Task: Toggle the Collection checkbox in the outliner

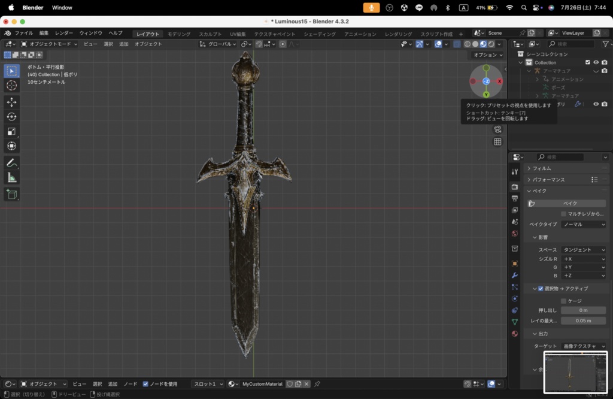Action: 588,62
